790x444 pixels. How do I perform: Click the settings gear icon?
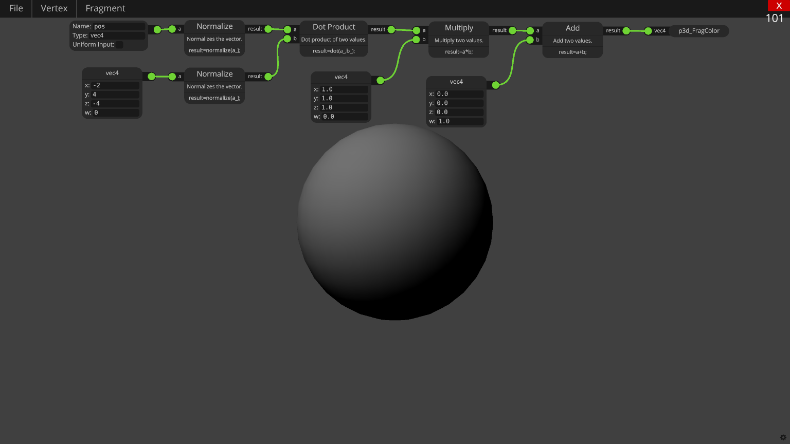point(783,437)
